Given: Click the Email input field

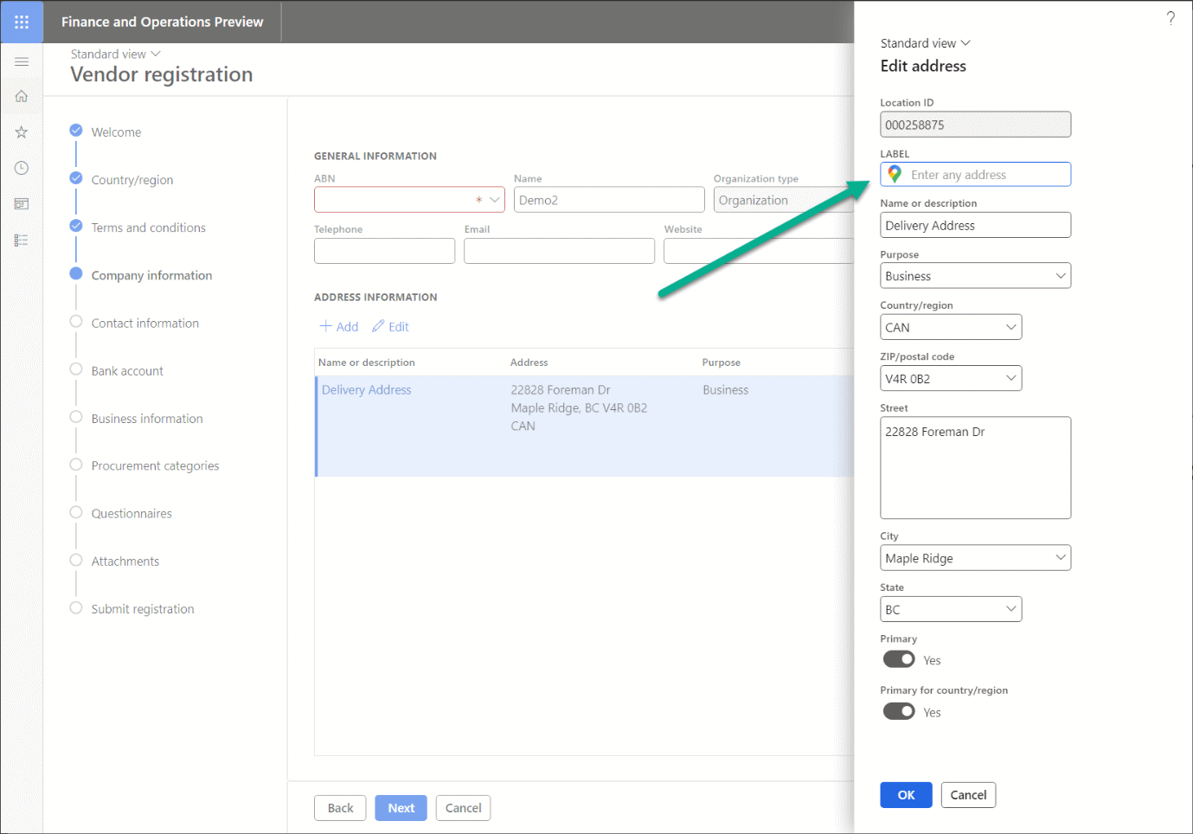Looking at the screenshot, I should click(x=559, y=251).
